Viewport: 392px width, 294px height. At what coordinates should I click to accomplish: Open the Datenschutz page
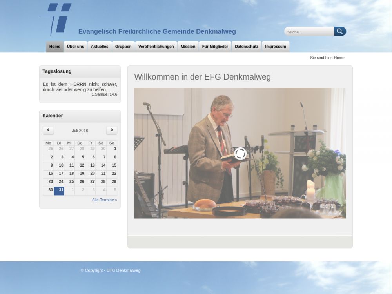coord(247,47)
